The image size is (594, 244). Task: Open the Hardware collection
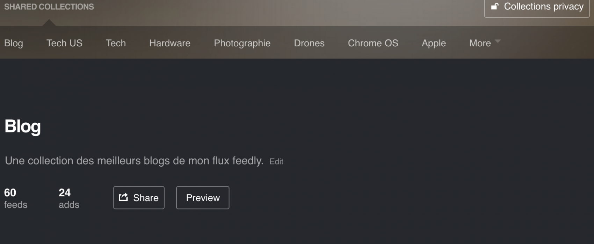pyautogui.click(x=170, y=43)
